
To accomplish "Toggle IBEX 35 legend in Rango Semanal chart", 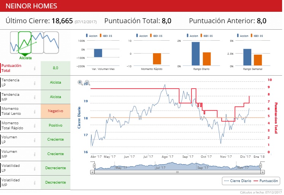I will click(257, 36).
